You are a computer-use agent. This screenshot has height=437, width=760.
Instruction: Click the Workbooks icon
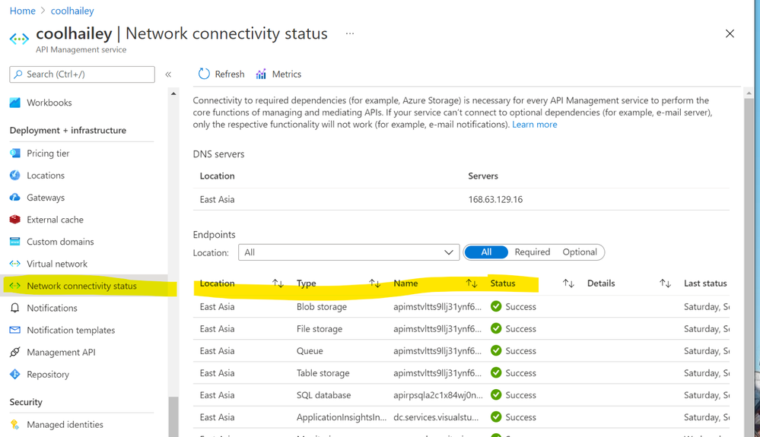click(x=15, y=103)
